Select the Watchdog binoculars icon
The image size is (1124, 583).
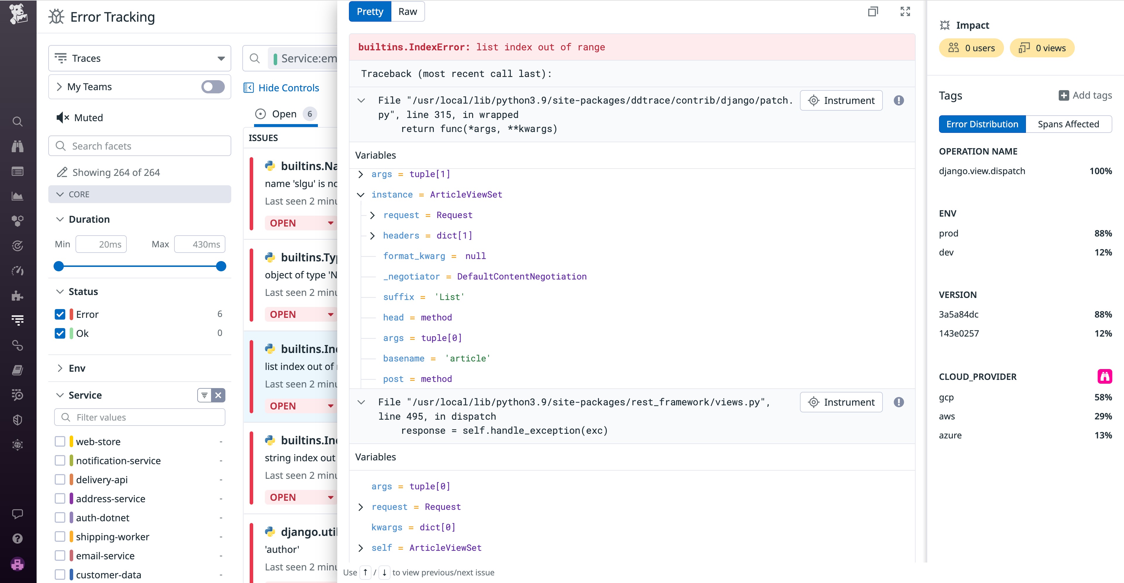pyautogui.click(x=18, y=146)
